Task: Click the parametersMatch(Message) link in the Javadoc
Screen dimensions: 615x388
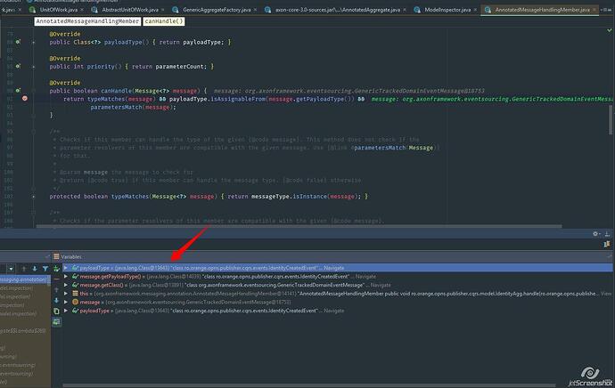Action: click(x=394, y=148)
